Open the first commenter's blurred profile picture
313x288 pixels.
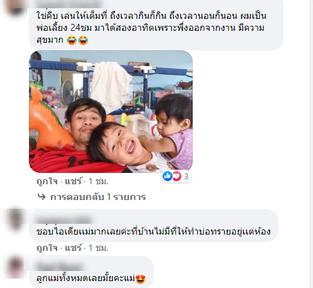(16, 8)
